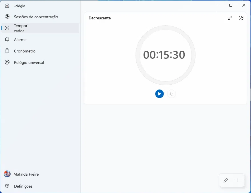Click the bell Alarme icon
251x193 pixels.
coord(7,39)
